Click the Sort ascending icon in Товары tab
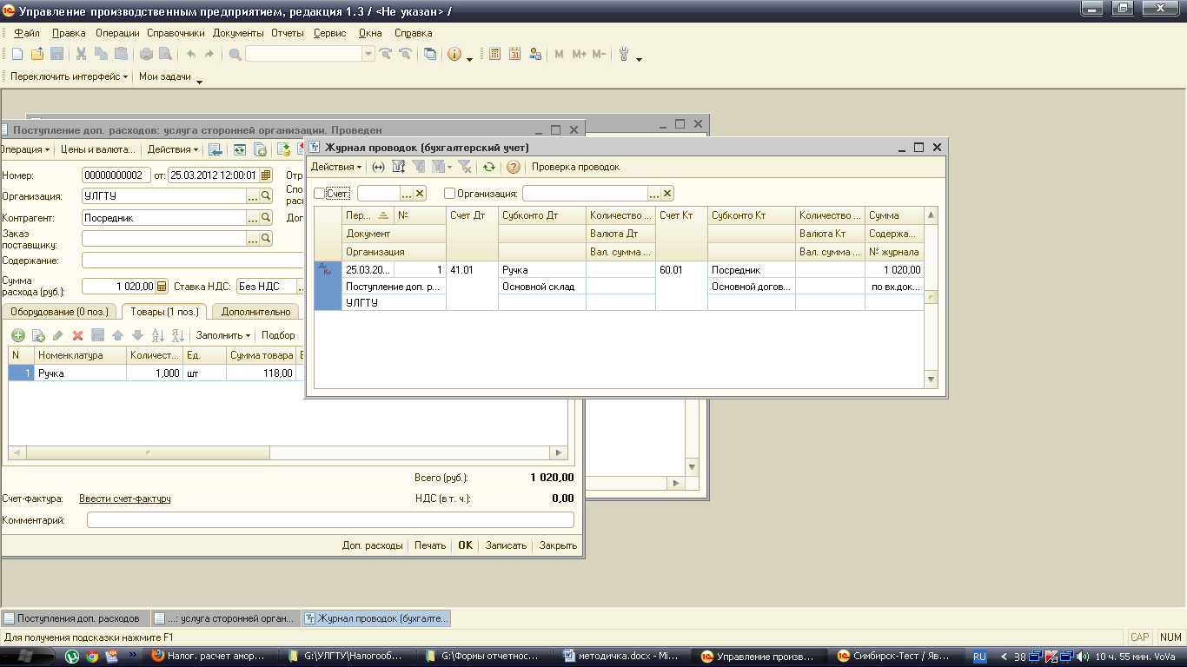This screenshot has width=1187, height=667. pyautogui.click(x=157, y=335)
